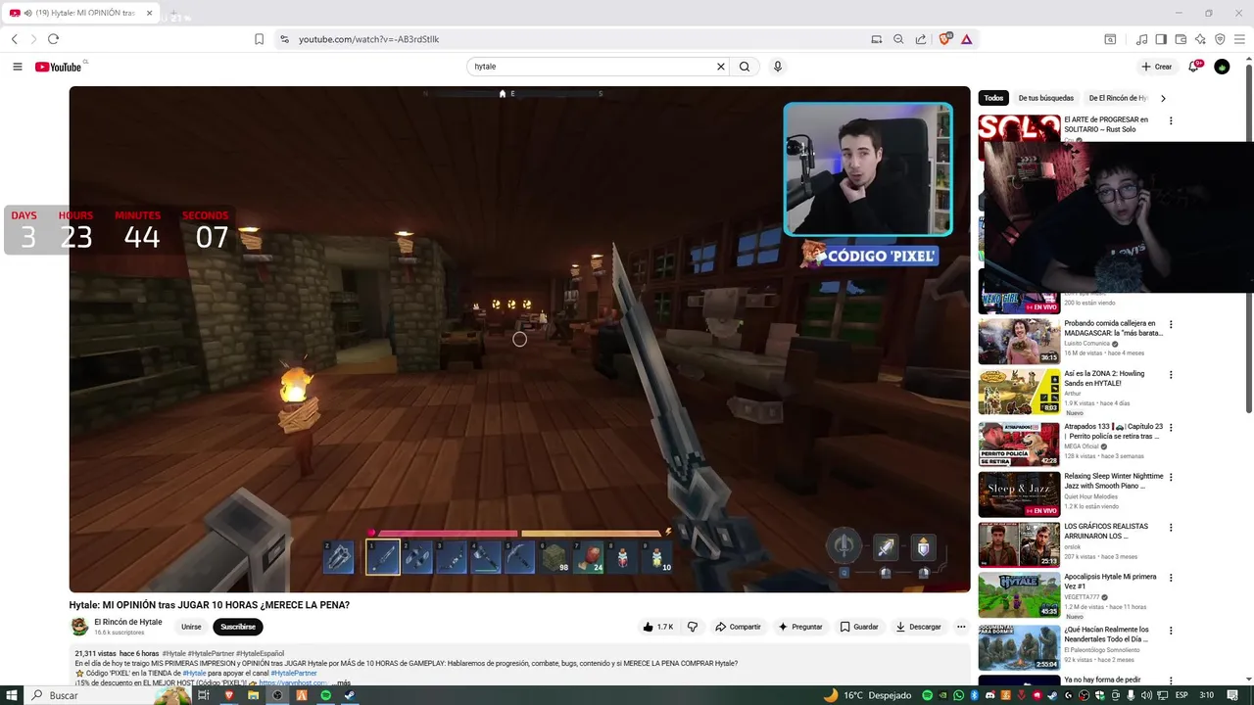Screen dimensions: 1254x705
Task: Go back in browser history
Action: pos(15,39)
